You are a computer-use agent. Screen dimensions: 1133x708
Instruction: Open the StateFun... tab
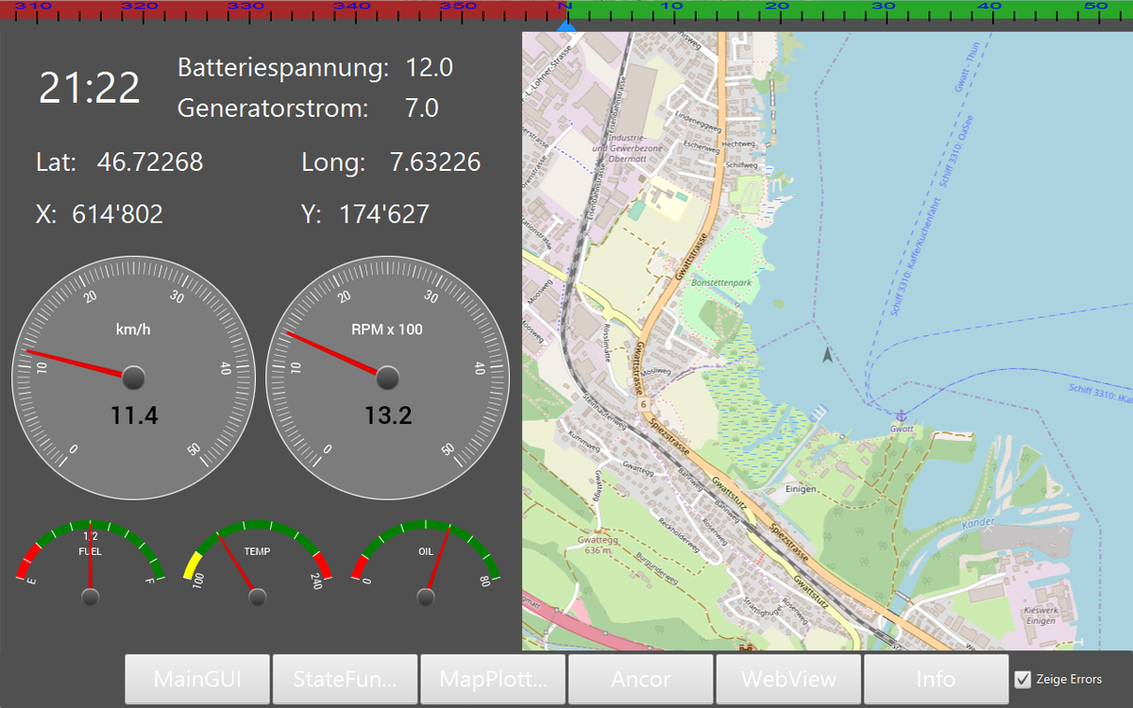click(x=345, y=679)
